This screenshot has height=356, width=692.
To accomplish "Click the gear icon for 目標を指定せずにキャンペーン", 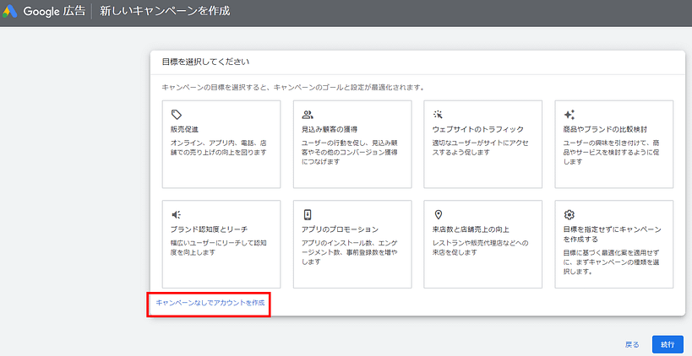I will tap(569, 214).
